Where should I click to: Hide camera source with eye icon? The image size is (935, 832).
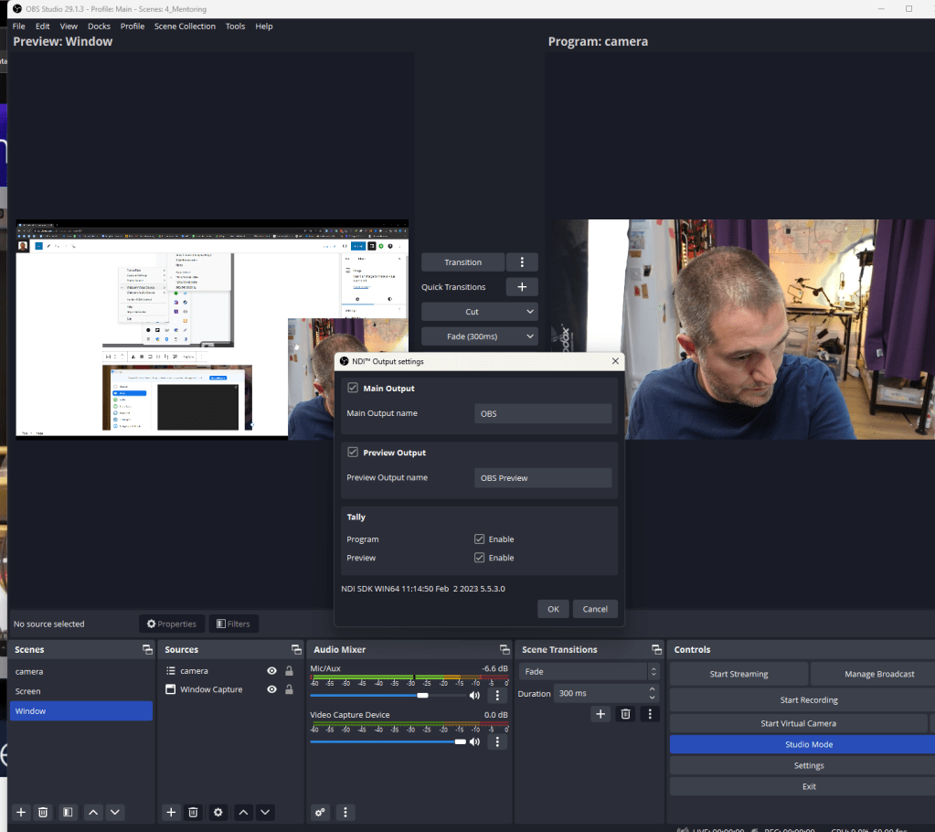coord(272,670)
